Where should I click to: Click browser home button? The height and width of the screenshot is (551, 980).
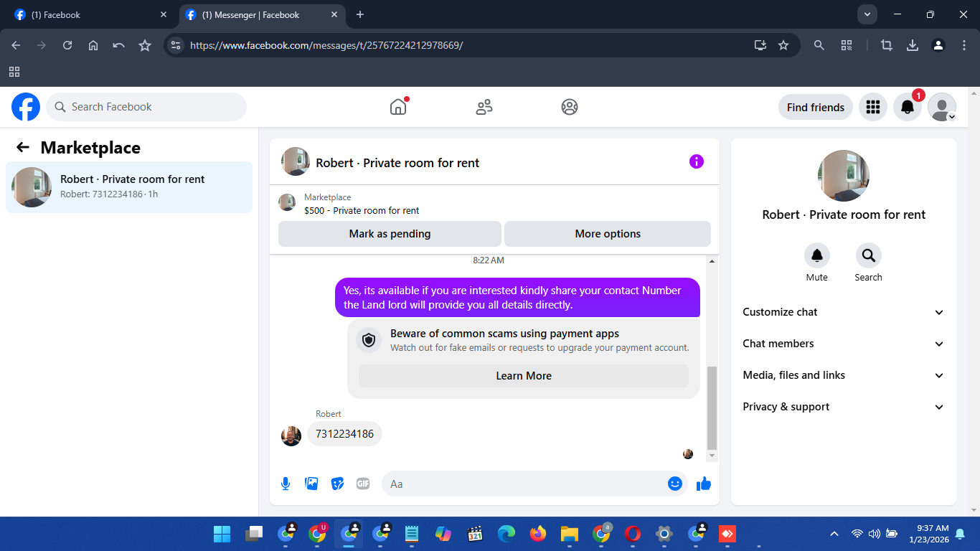pos(93,45)
